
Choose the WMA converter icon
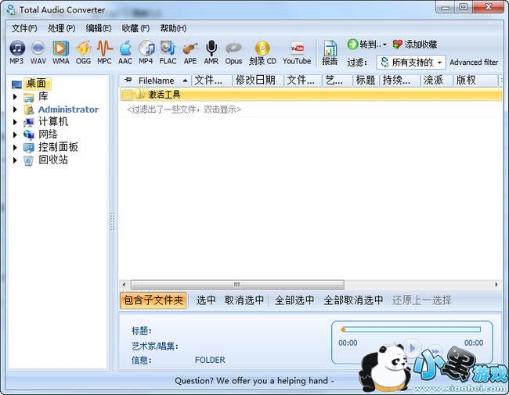(x=61, y=52)
